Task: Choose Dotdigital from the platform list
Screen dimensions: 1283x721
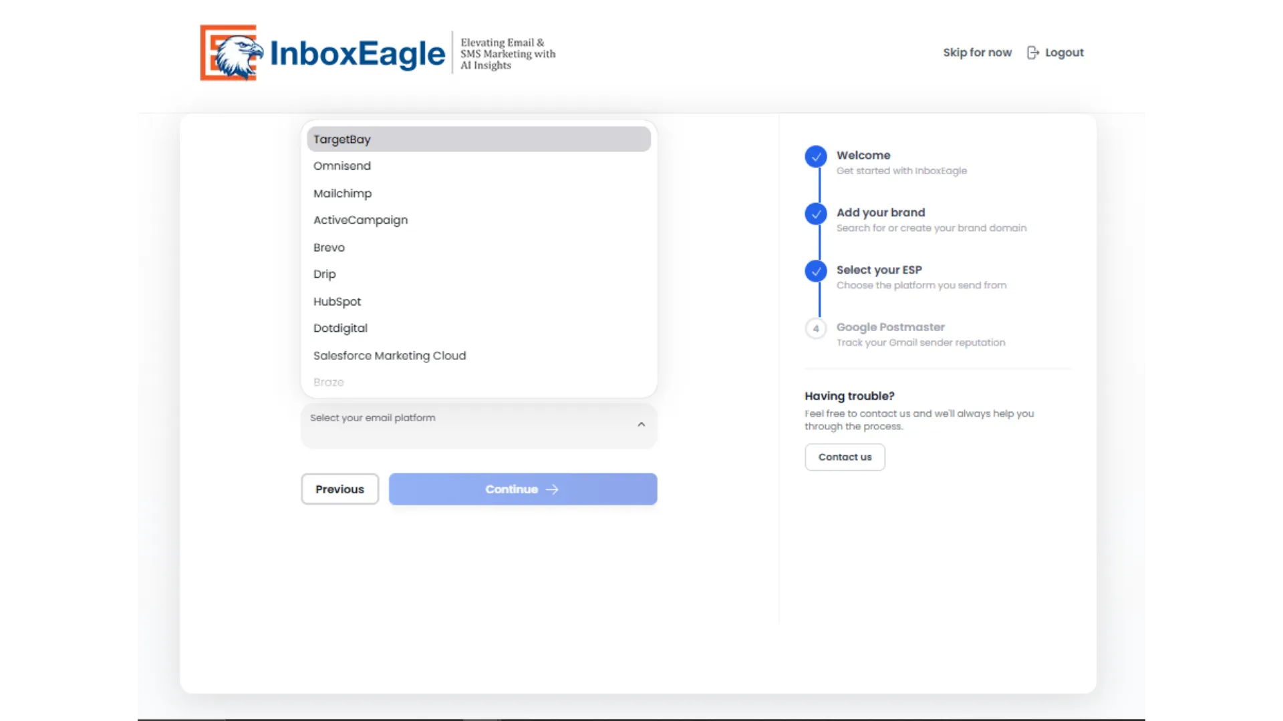Action: click(x=478, y=328)
